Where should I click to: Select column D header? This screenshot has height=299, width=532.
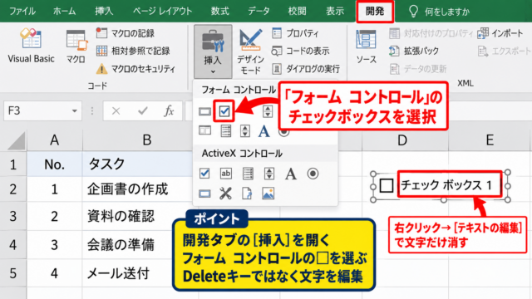point(402,140)
